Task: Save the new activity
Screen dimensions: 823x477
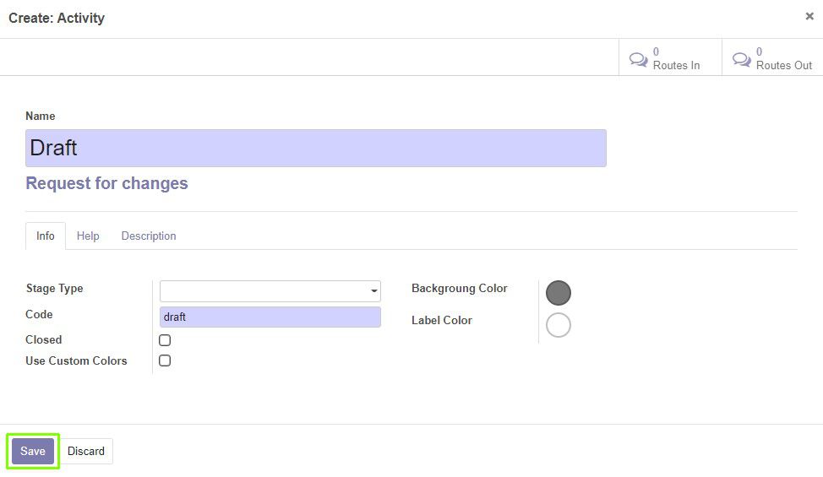Action: click(x=33, y=451)
